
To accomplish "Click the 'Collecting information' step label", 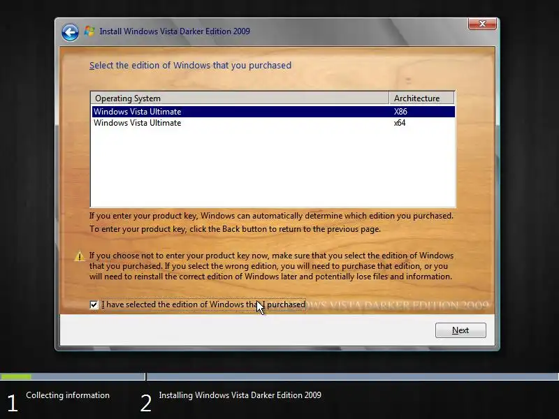I will click(x=68, y=395).
